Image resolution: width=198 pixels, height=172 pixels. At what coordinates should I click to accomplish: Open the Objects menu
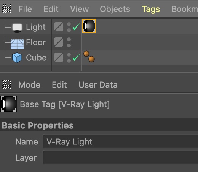[x=115, y=9]
